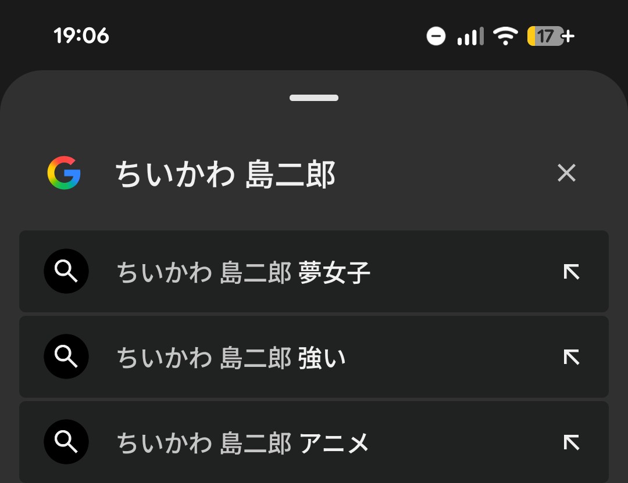The width and height of the screenshot is (628, 483).
Task: Tap magnifier icon beside アニメ suggestion
Action: click(66, 442)
